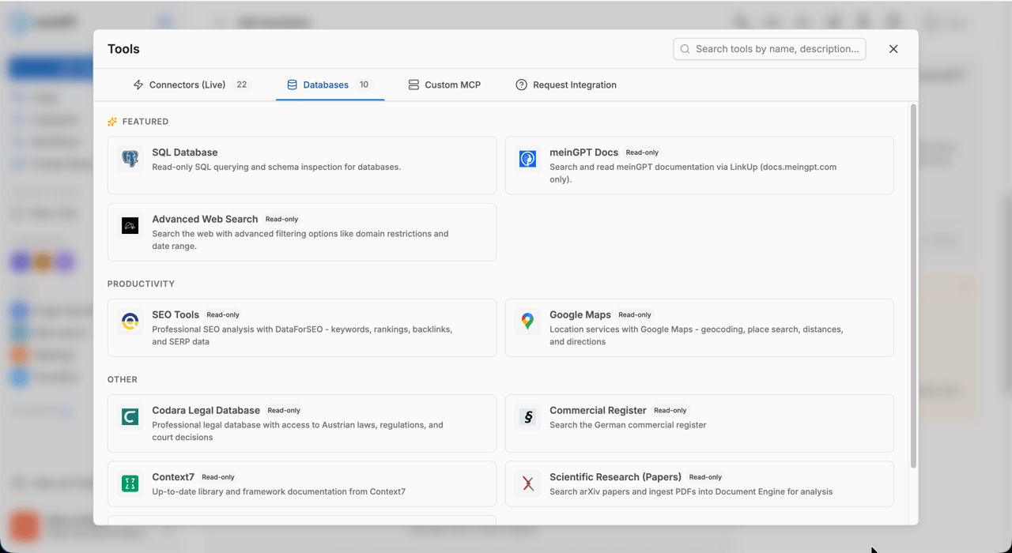Open the Scientific Research (Papers) card

tap(700, 483)
